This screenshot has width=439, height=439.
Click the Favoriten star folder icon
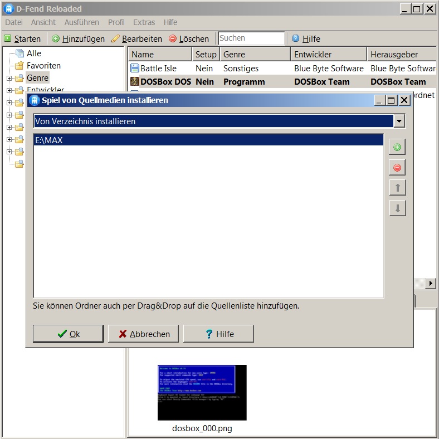pyautogui.click(x=19, y=66)
